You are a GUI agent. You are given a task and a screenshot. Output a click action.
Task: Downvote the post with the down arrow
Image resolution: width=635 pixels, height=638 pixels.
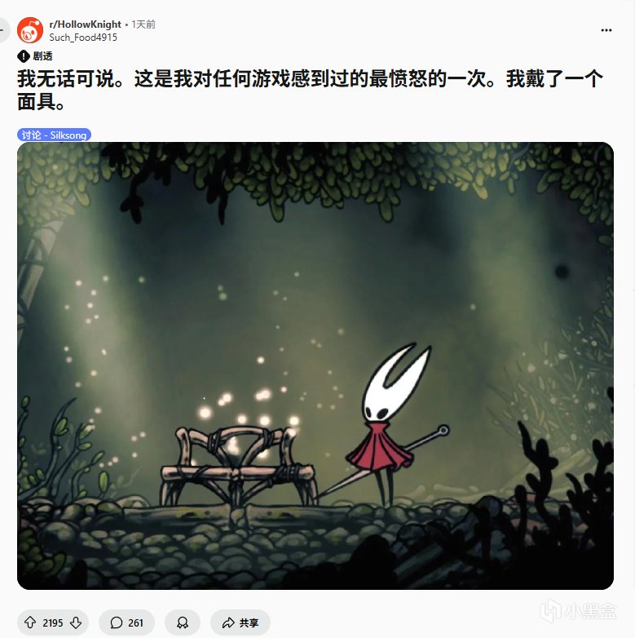76,622
